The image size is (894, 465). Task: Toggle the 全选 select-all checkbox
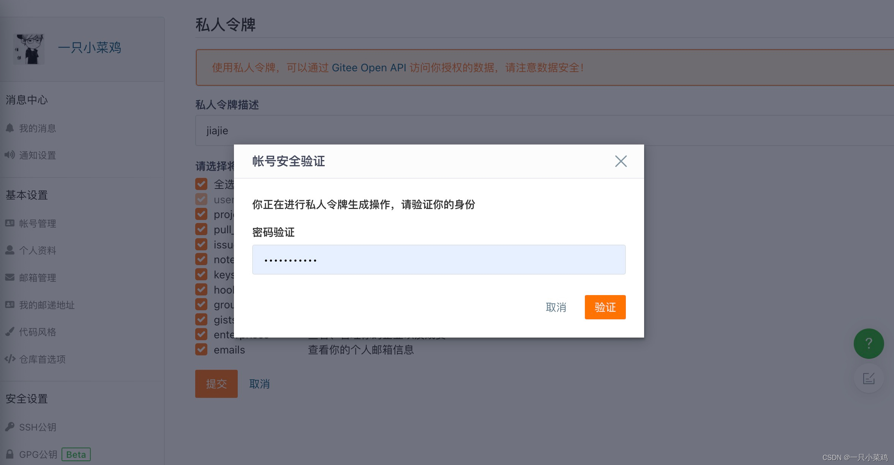tap(201, 184)
